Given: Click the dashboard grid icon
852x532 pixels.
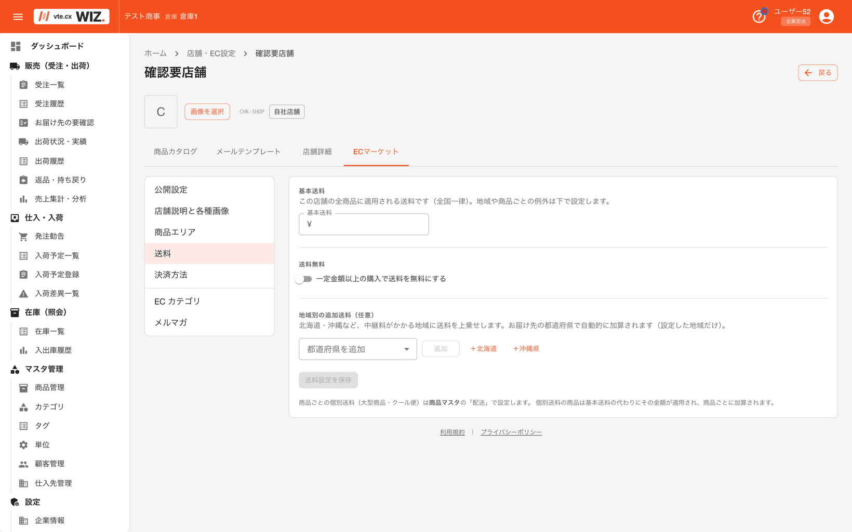Looking at the screenshot, I should 16,46.
